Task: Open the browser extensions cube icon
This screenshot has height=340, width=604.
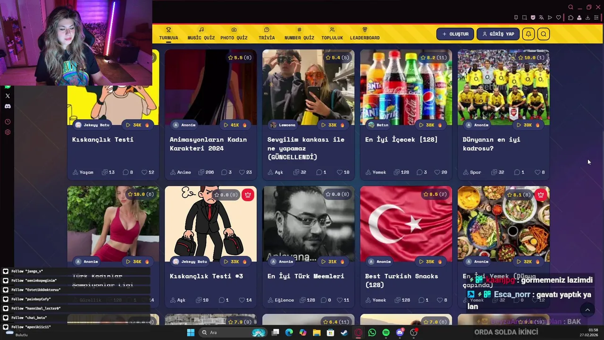Action: tap(570, 17)
